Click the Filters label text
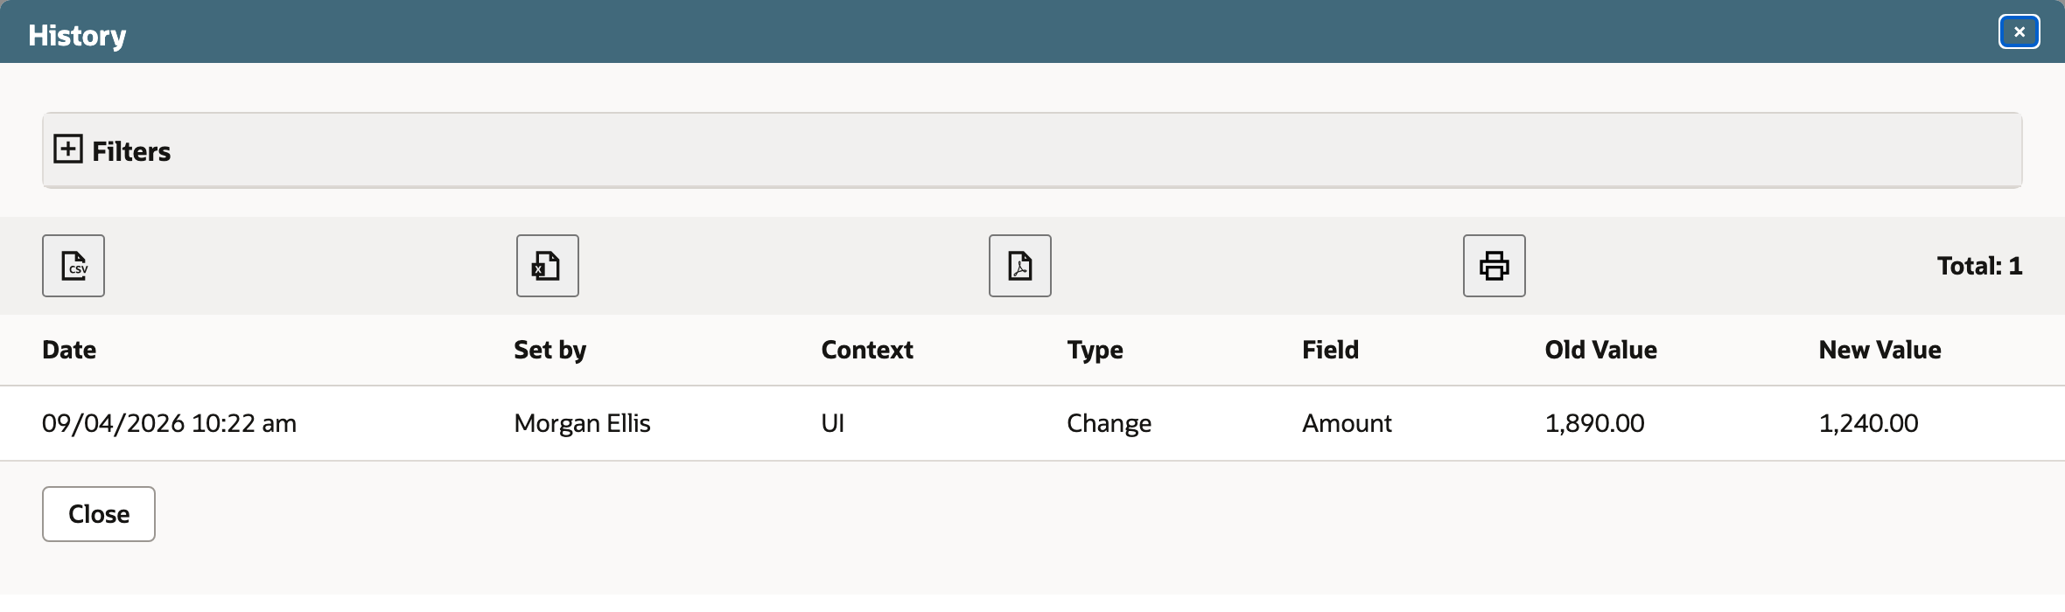This screenshot has height=612, width=2065. tap(131, 151)
